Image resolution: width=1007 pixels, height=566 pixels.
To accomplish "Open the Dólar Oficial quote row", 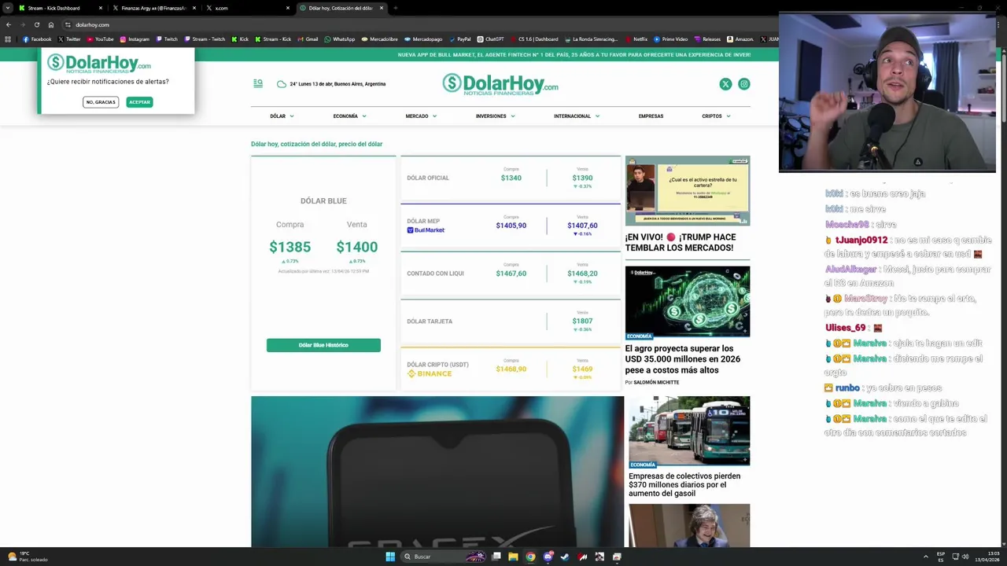I will [511, 178].
